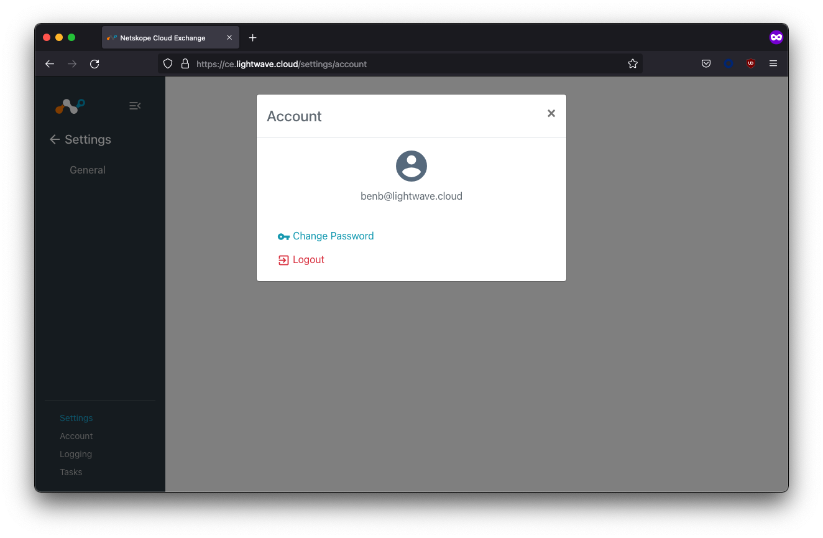Viewport: 823px width, 538px height.
Task: Bookmark this page with the star icon
Action: pos(633,63)
